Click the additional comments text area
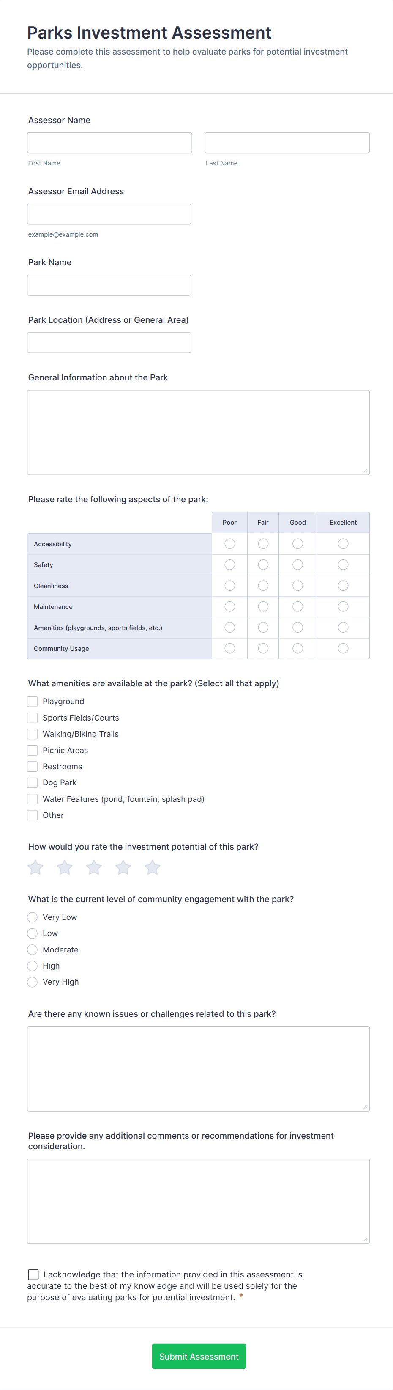This screenshot has width=393, height=1390. pos(198,1200)
